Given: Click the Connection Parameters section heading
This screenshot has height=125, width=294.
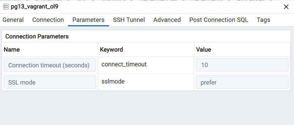Looking at the screenshot, I should [x=37, y=36].
